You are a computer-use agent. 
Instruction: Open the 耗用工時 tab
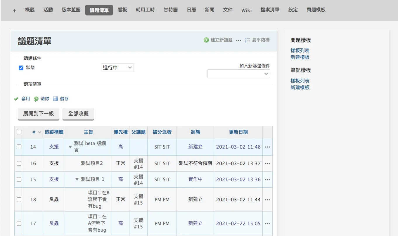[x=145, y=10]
